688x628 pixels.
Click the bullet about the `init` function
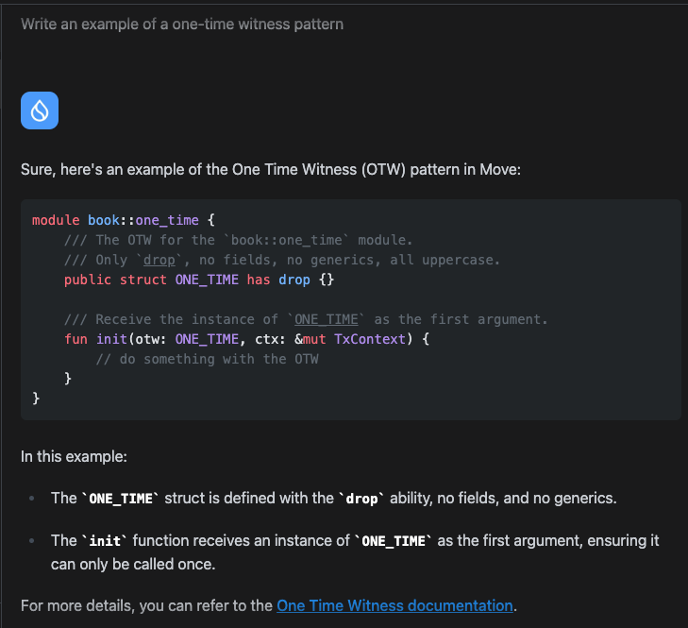[x=355, y=552]
